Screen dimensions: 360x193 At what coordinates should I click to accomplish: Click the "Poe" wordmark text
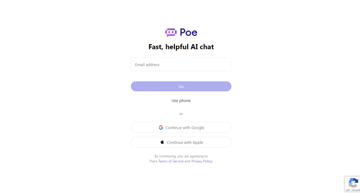(189, 32)
